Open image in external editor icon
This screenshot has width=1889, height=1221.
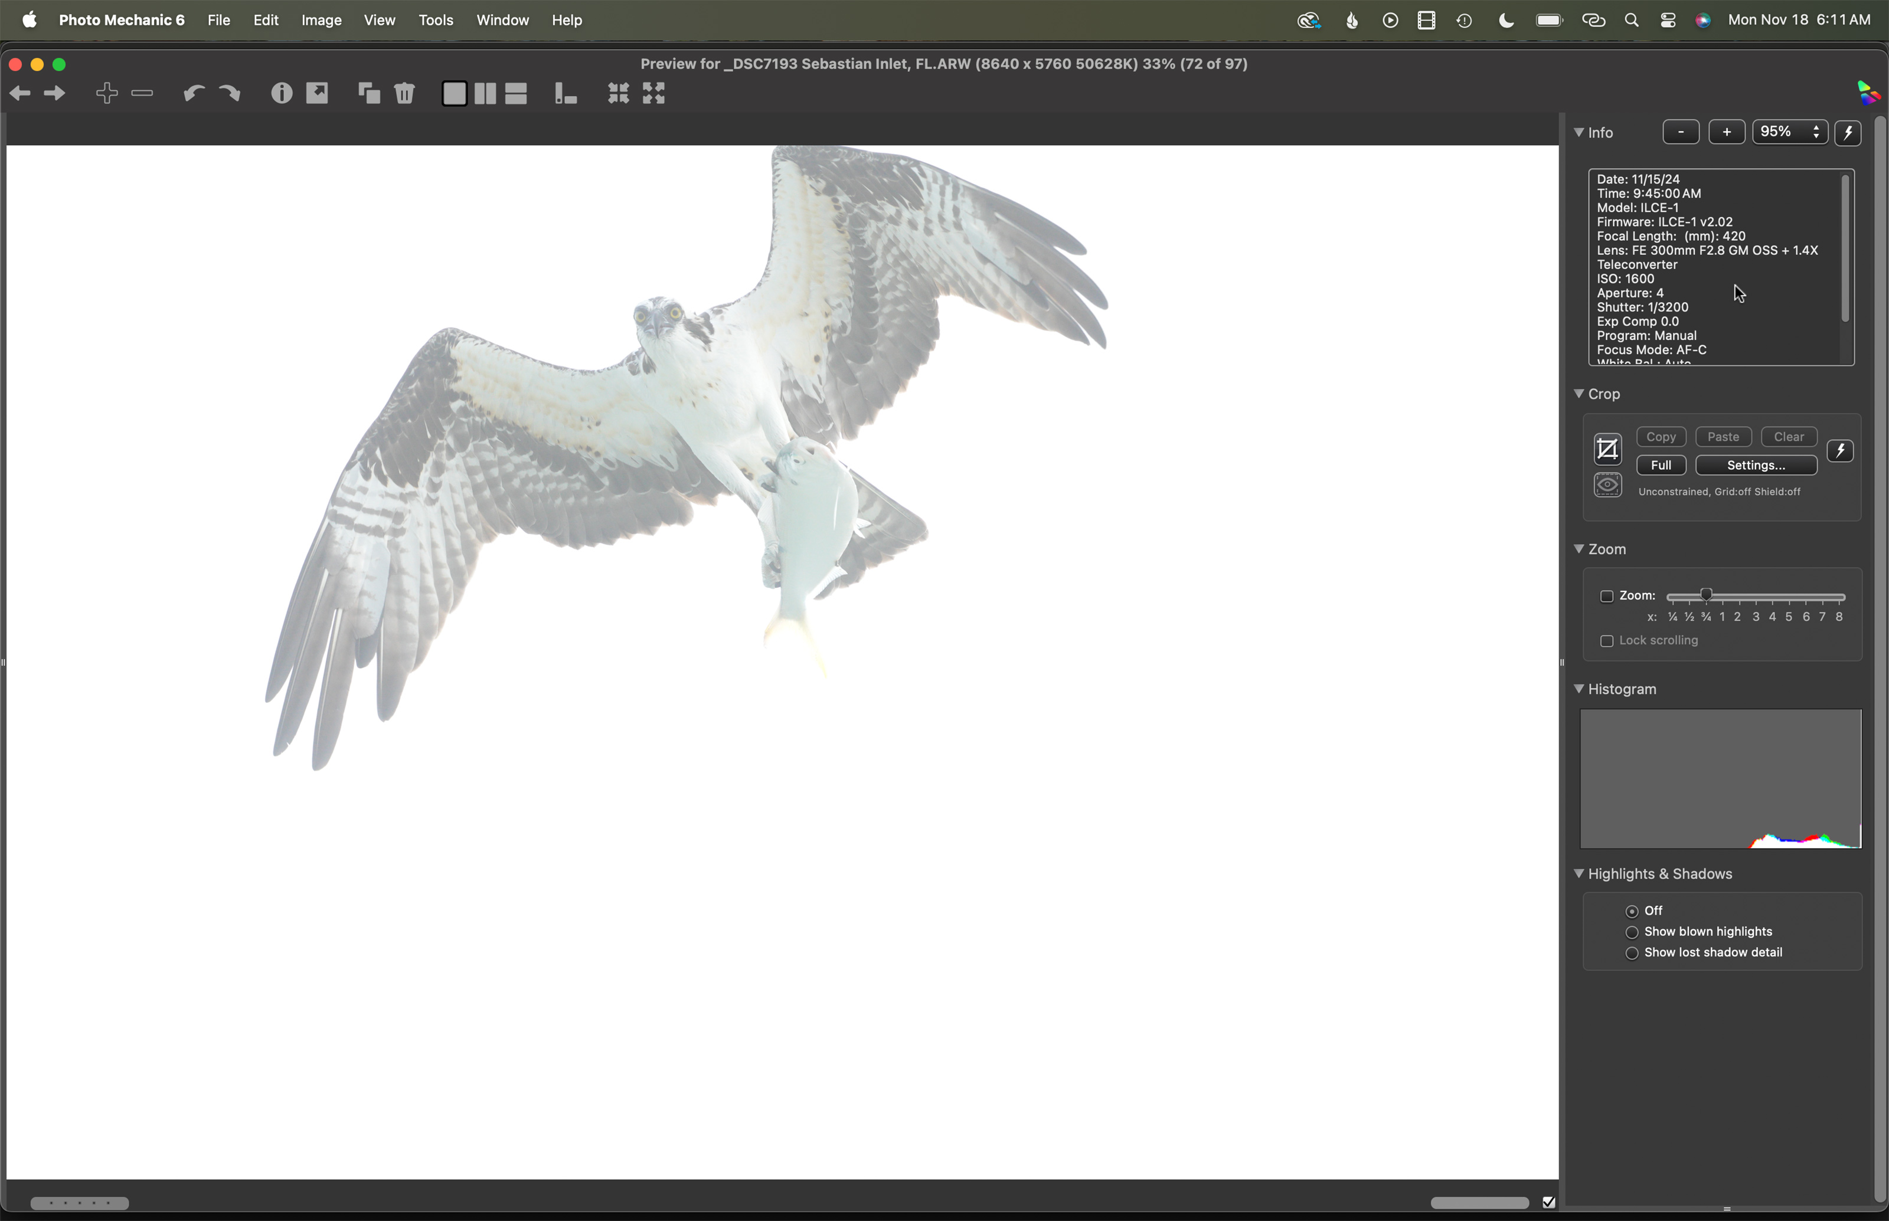tap(317, 93)
